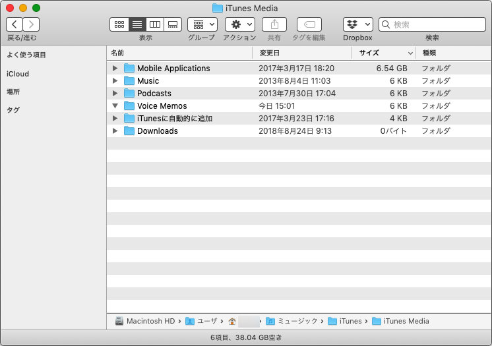
Task: Switch to list view
Action: 137,24
